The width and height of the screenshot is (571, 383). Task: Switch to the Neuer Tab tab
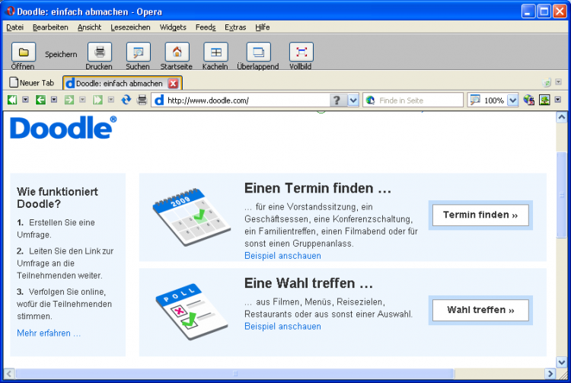click(32, 83)
